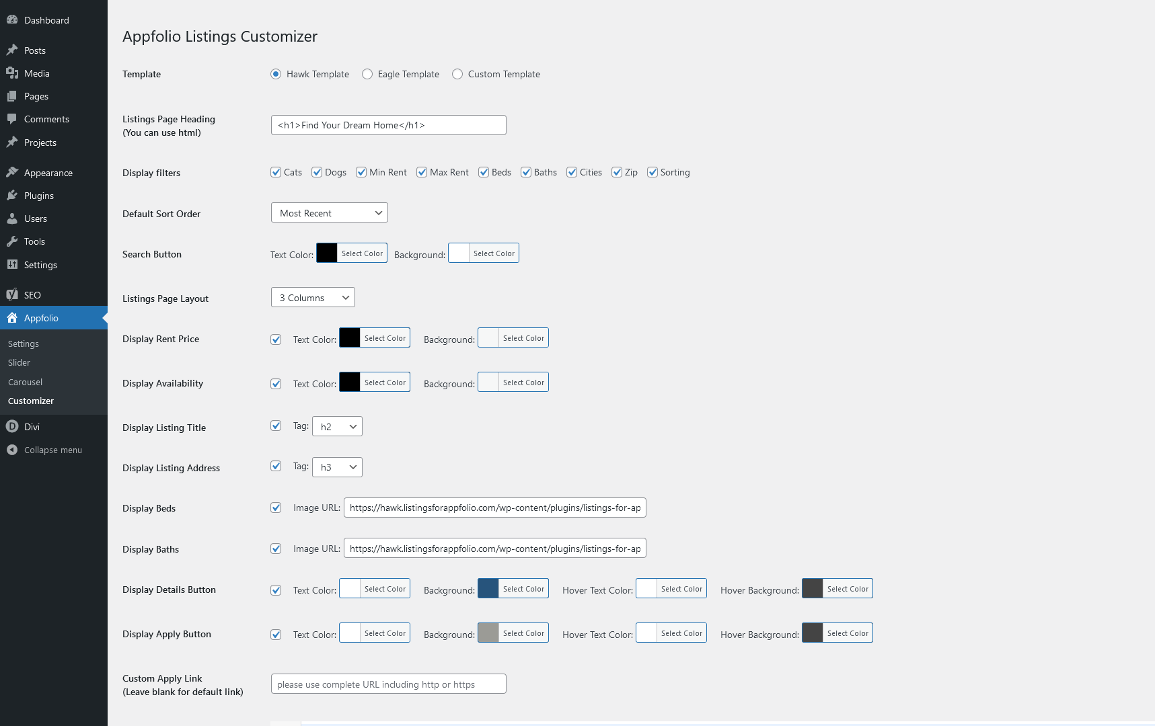The image size is (1155, 726).
Task: Click the Media library icon
Action: 12,73
